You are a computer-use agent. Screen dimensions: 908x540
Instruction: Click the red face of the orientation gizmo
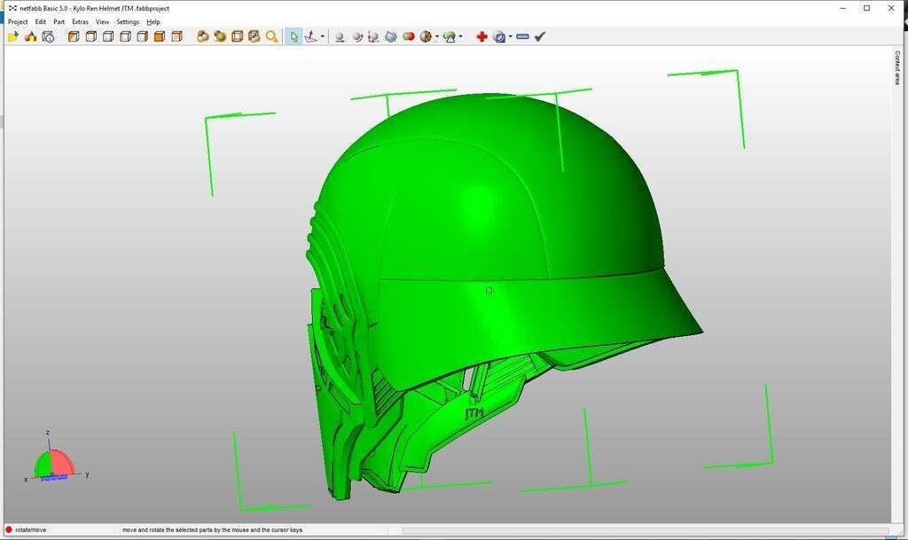pos(63,461)
